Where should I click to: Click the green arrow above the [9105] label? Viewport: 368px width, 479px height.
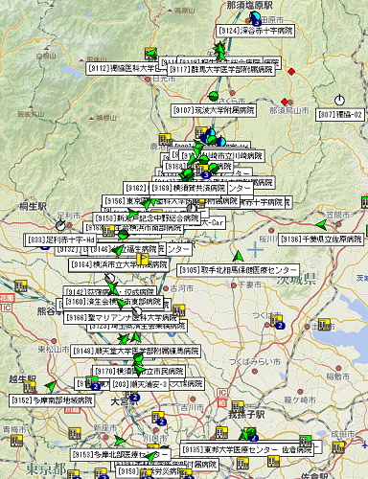tap(238, 256)
